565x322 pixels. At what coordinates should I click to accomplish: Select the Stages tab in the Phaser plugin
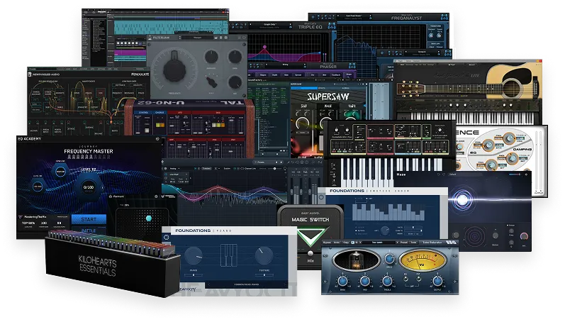pos(263,75)
